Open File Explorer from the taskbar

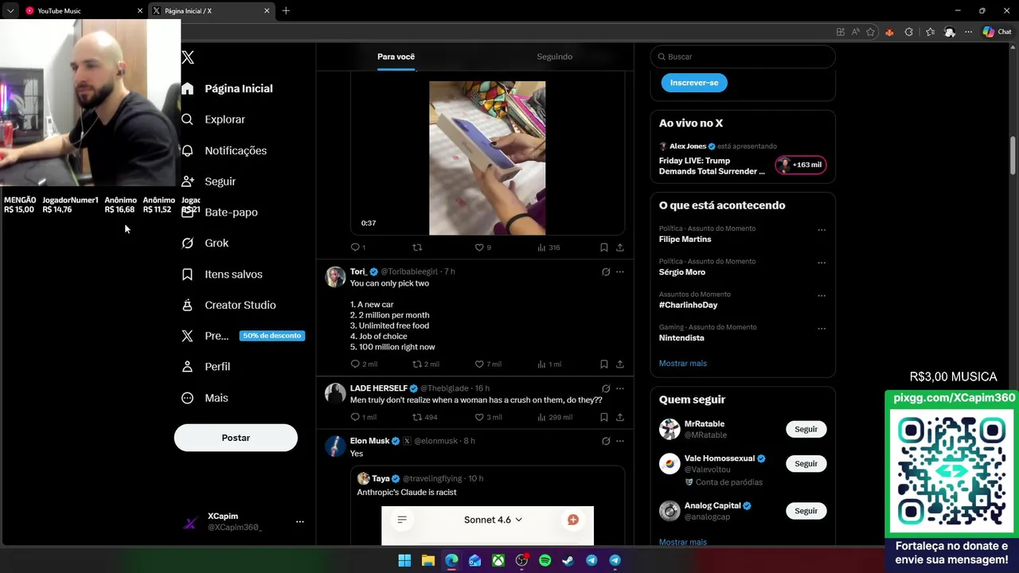click(x=428, y=560)
